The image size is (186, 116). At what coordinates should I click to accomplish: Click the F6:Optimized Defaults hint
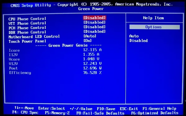click(x=155, y=113)
